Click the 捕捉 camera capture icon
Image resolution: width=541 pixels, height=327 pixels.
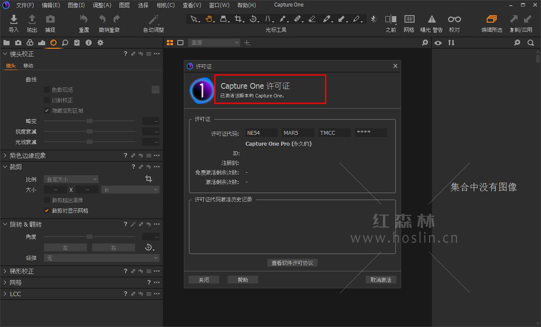[50, 19]
